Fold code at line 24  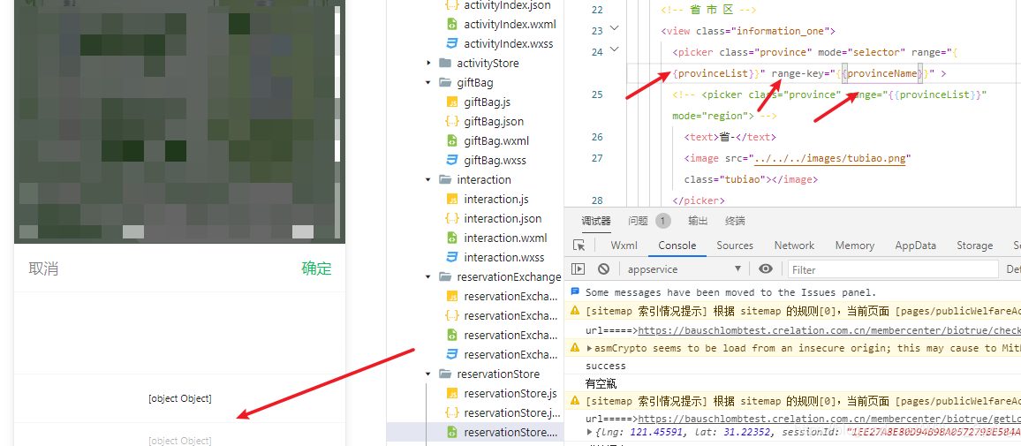614,49
